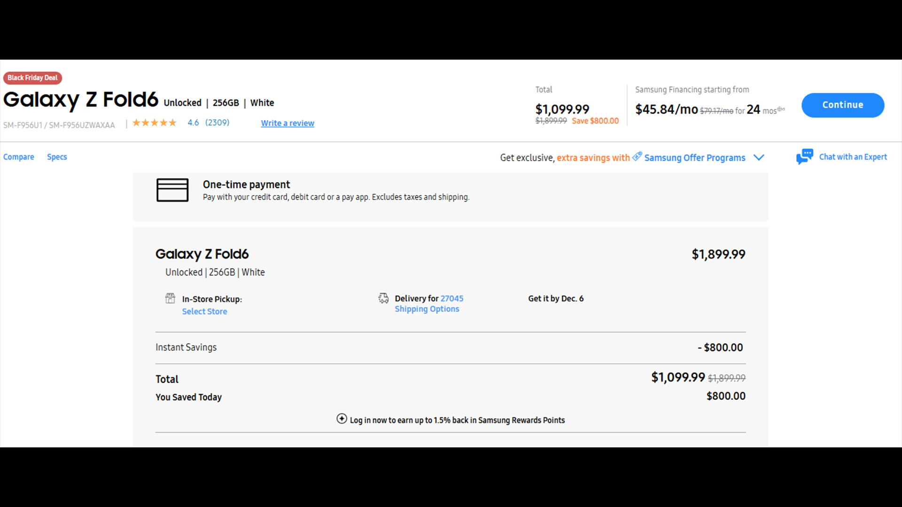Image resolution: width=902 pixels, height=507 pixels.
Task: Click the plus icon beside rewards login
Action: [342, 419]
